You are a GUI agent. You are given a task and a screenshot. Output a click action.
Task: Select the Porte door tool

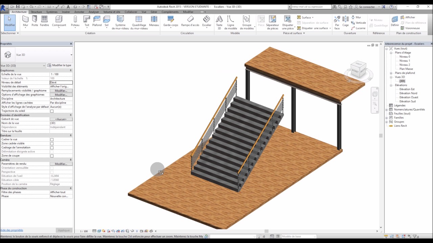click(x=35, y=22)
